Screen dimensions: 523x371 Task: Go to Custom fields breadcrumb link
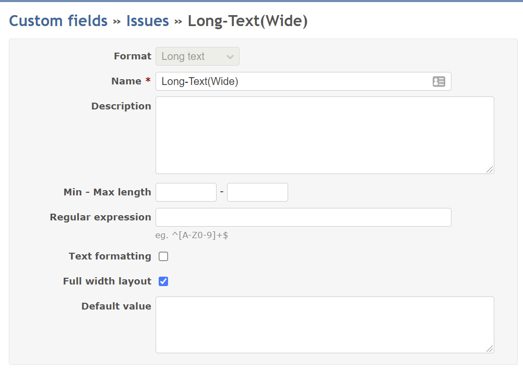click(58, 21)
